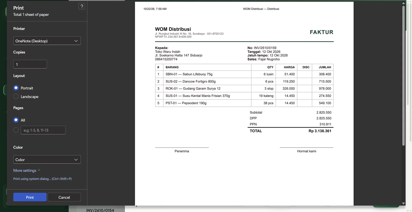Select the Landscape layout option
This screenshot has height=212, width=412.
16,97
